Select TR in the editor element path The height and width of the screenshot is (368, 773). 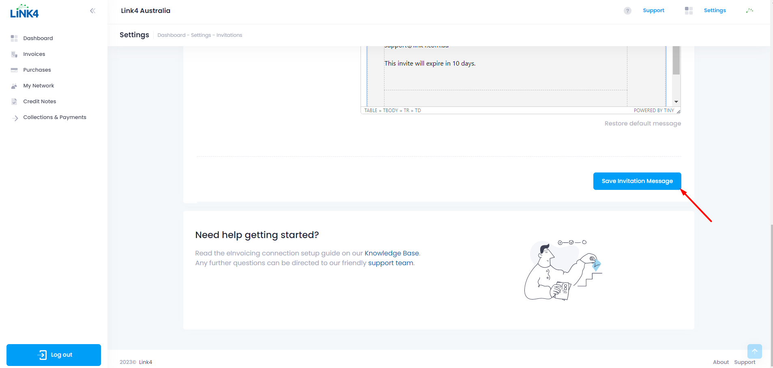tap(406, 111)
